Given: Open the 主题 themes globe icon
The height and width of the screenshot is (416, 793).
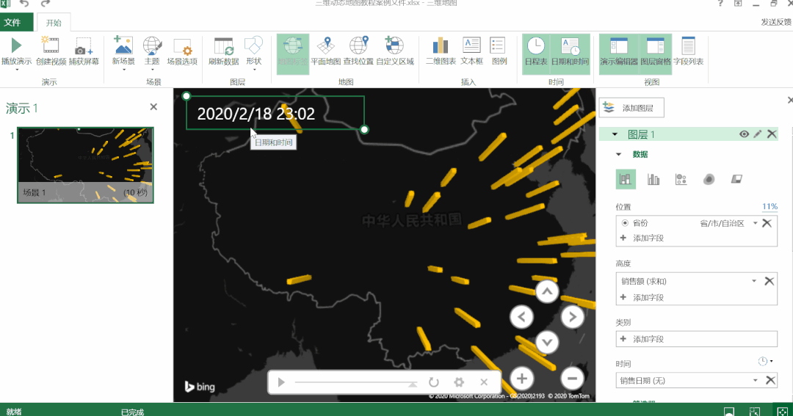Looking at the screenshot, I should pyautogui.click(x=152, y=45).
